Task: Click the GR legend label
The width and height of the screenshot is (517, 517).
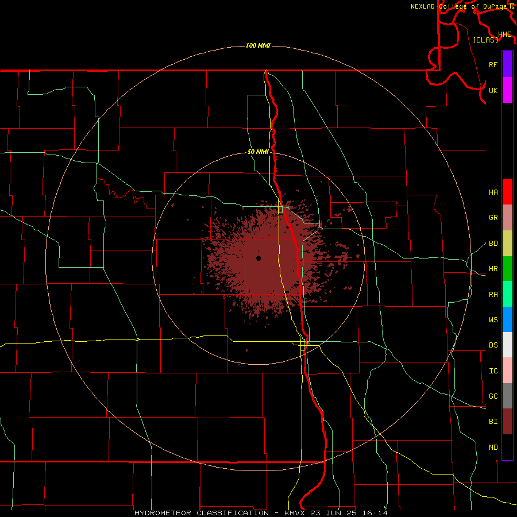Action: coord(493,218)
